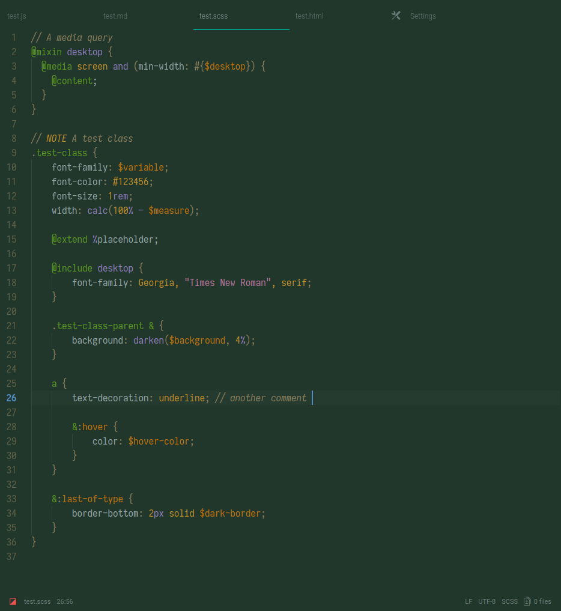Click the git files icon in status bar
Viewport: 561px width, 611px height.
pyautogui.click(x=527, y=601)
